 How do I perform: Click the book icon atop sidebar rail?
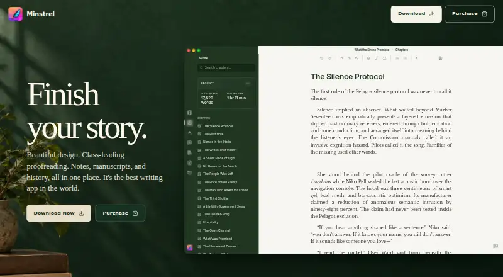coord(190,113)
